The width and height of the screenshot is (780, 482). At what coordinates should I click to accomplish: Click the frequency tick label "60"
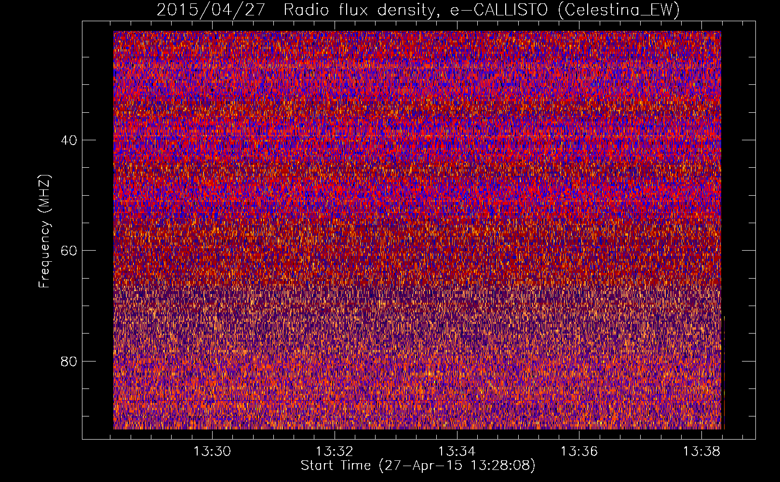pyautogui.click(x=69, y=251)
